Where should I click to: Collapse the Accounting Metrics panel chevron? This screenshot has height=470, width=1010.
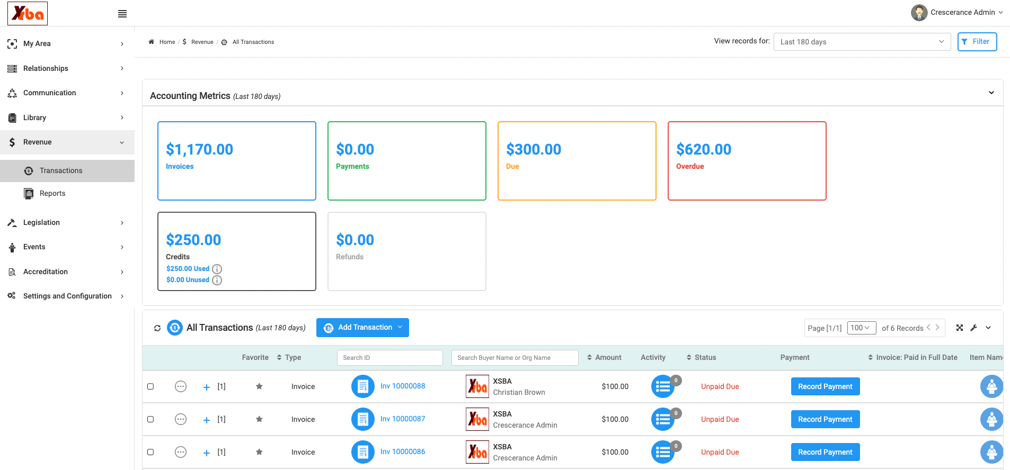(x=991, y=93)
